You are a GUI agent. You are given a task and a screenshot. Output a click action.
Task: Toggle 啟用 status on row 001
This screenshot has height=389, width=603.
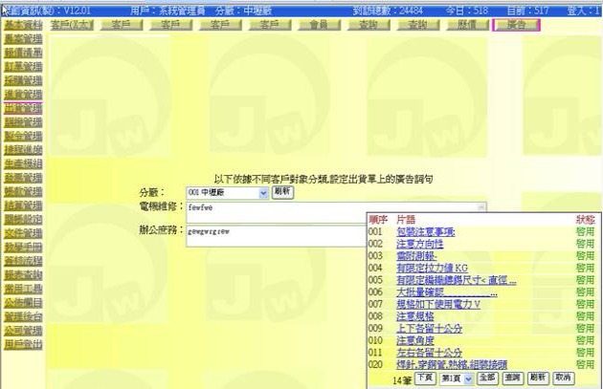pos(584,231)
